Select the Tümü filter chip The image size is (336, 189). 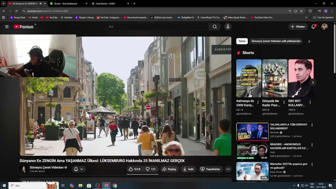242,41
